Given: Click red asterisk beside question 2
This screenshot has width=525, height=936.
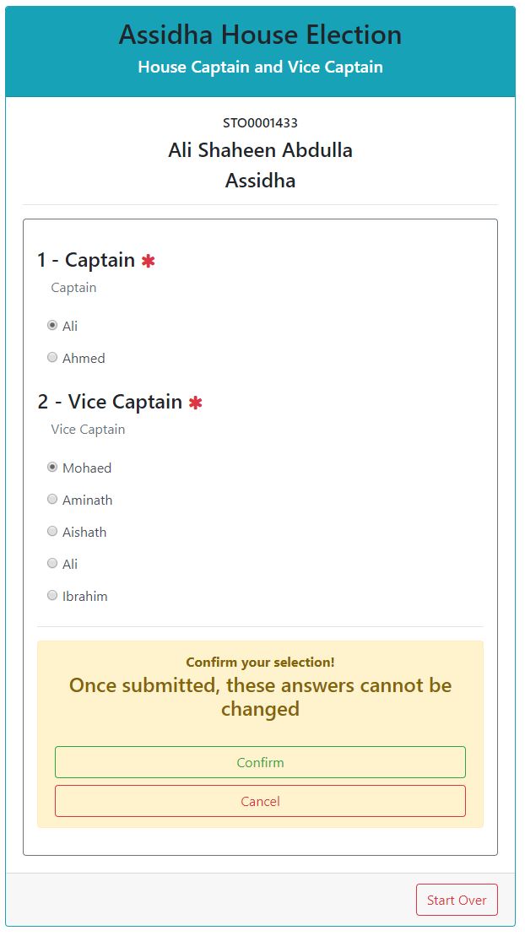Looking at the screenshot, I should point(196,403).
